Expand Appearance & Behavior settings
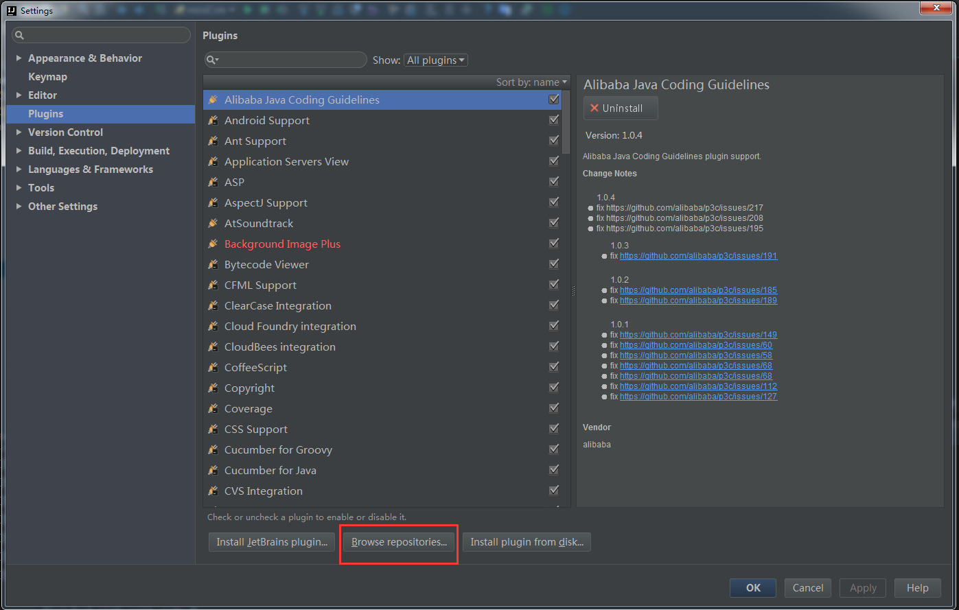Screen dimensions: 959x610 pos(19,58)
